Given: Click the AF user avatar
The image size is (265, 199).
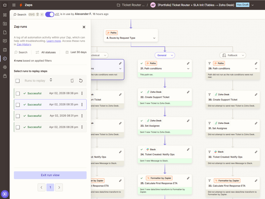Looking at the screenshot, I should tap(153, 5).
